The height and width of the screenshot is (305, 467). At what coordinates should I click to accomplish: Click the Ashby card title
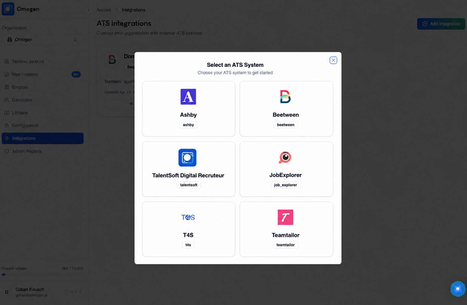pyautogui.click(x=188, y=115)
